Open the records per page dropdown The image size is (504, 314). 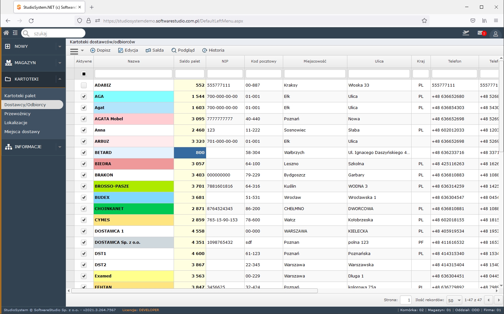(x=454, y=300)
